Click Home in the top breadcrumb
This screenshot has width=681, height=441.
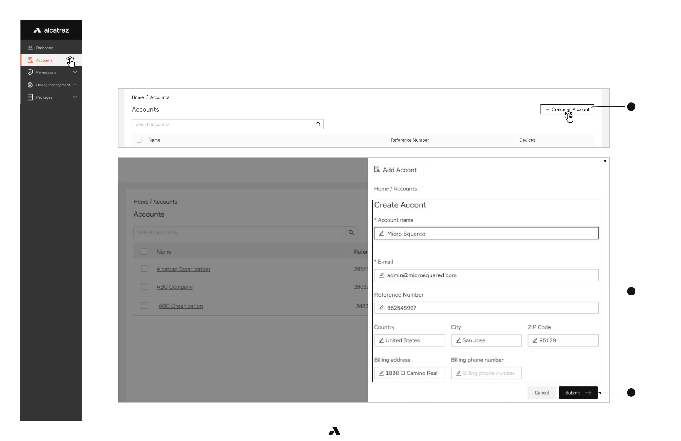click(137, 97)
